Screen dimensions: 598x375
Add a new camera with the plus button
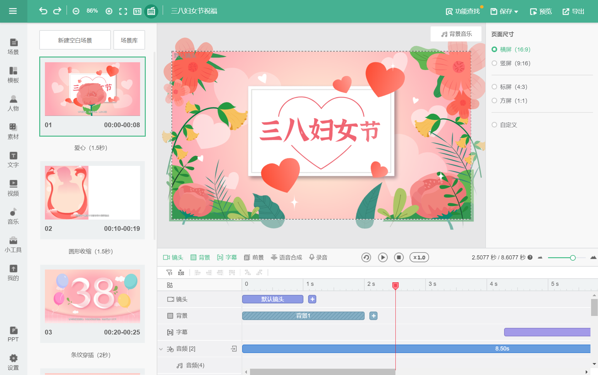tap(312, 299)
